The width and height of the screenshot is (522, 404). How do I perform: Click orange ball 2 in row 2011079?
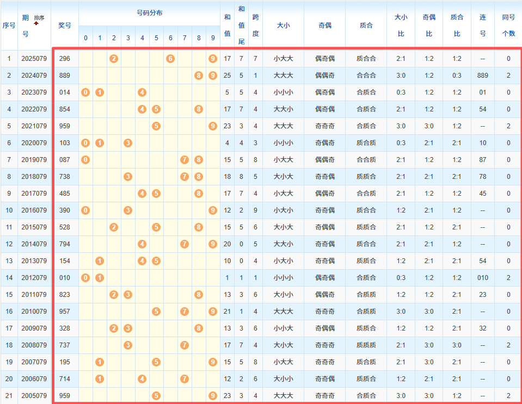114,295
